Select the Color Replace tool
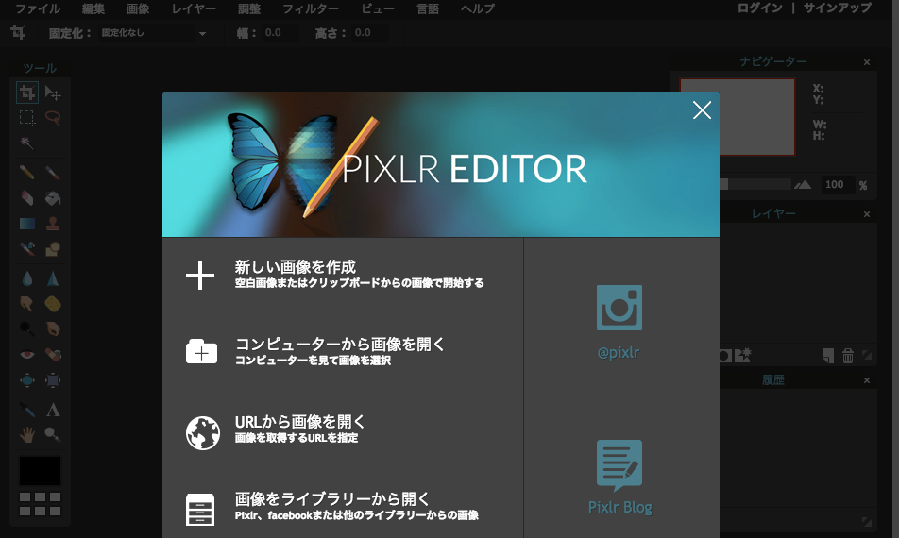 click(x=27, y=248)
